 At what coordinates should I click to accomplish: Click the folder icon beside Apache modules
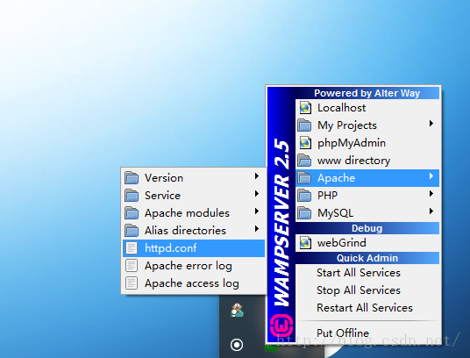132,213
